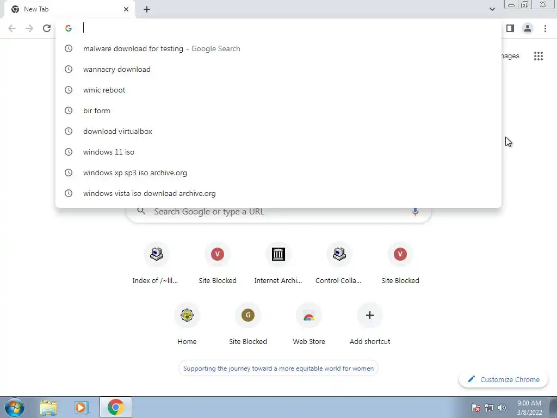Open the Internet Archive shortcut
Viewport: 557px width, 418px height.
(278, 264)
